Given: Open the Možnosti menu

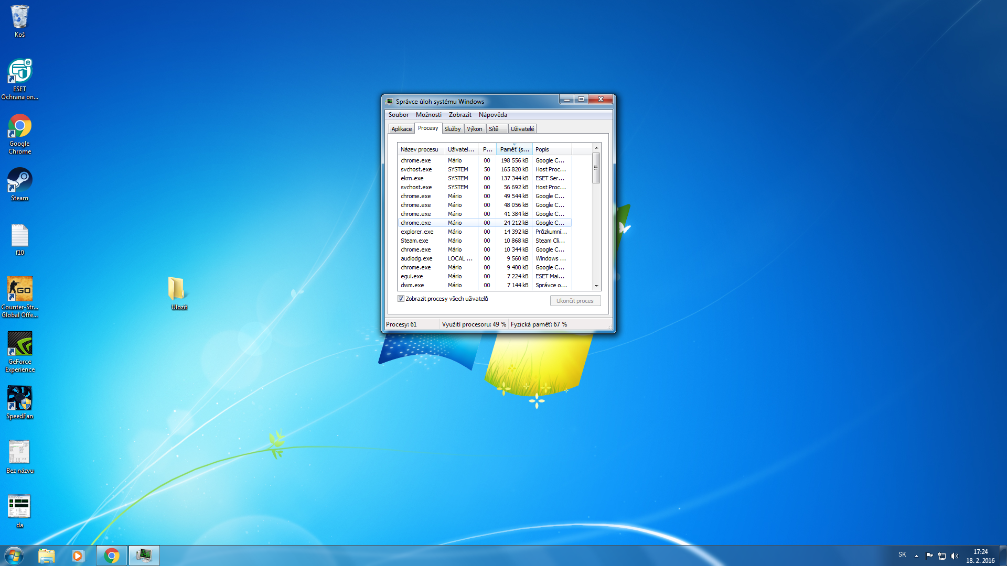Looking at the screenshot, I should [x=428, y=115].
